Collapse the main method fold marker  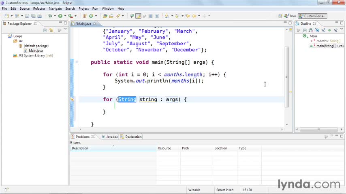pyautogui.click(x=77, y=62)
